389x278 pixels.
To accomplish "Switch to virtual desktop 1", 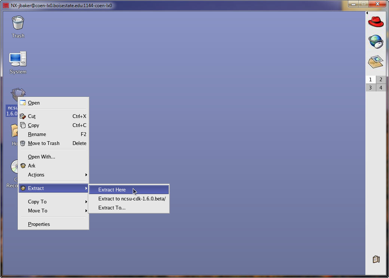I will [370, 79].
